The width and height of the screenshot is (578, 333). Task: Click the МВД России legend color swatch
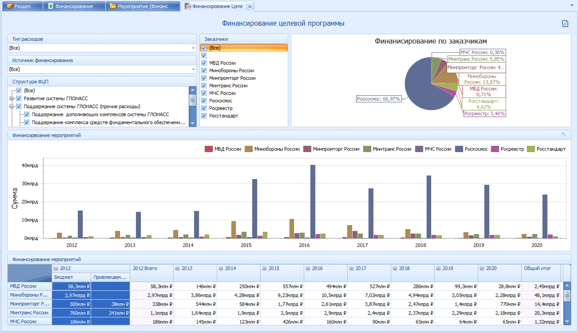208,149
